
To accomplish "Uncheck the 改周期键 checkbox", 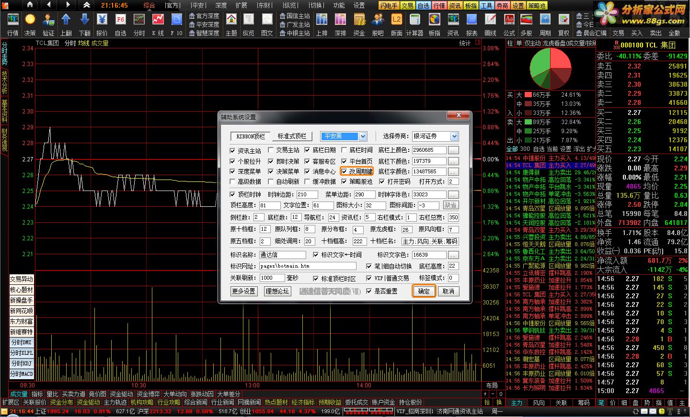I will (345, 171).
